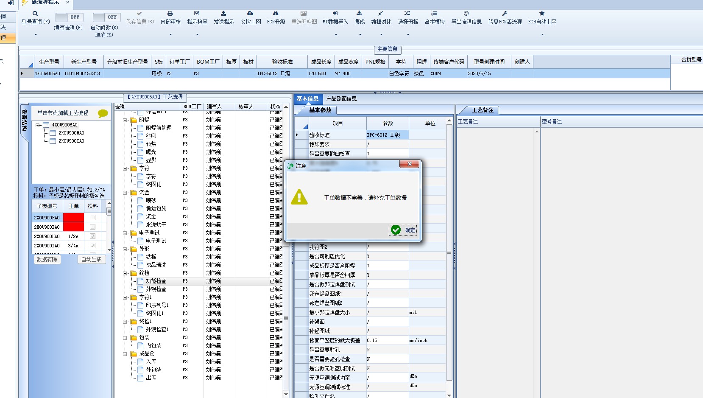Click the 重选开料图 image icon
This screenshot has width=703, height=398.
point(304,14)
